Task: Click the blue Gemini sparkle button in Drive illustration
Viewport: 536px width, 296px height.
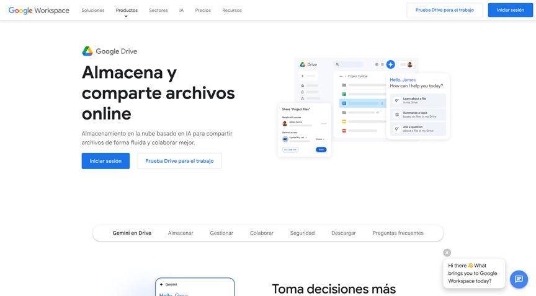Action: (x=390, y=64)
